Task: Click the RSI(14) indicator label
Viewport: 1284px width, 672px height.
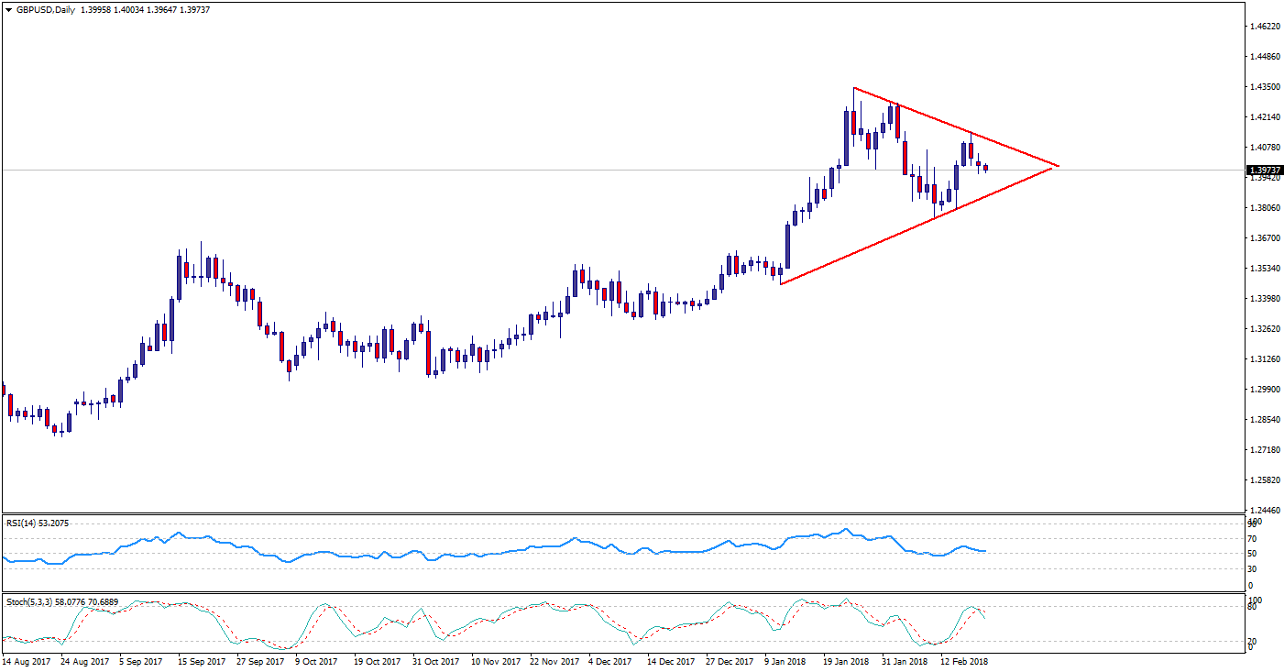Action: tap(37, 523)
